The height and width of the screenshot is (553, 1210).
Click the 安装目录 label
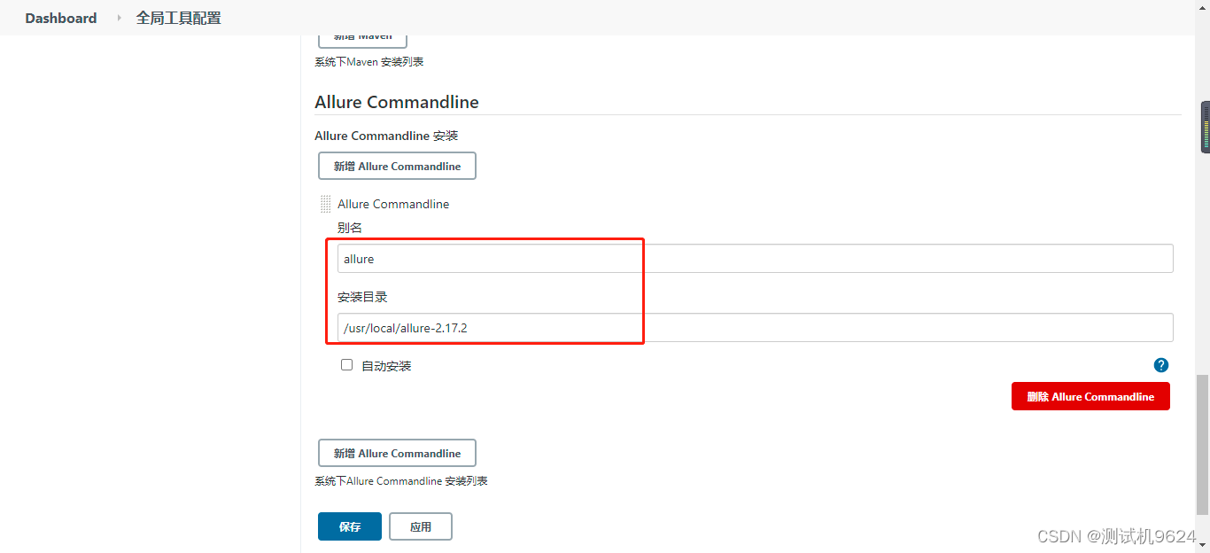(362, 297)
